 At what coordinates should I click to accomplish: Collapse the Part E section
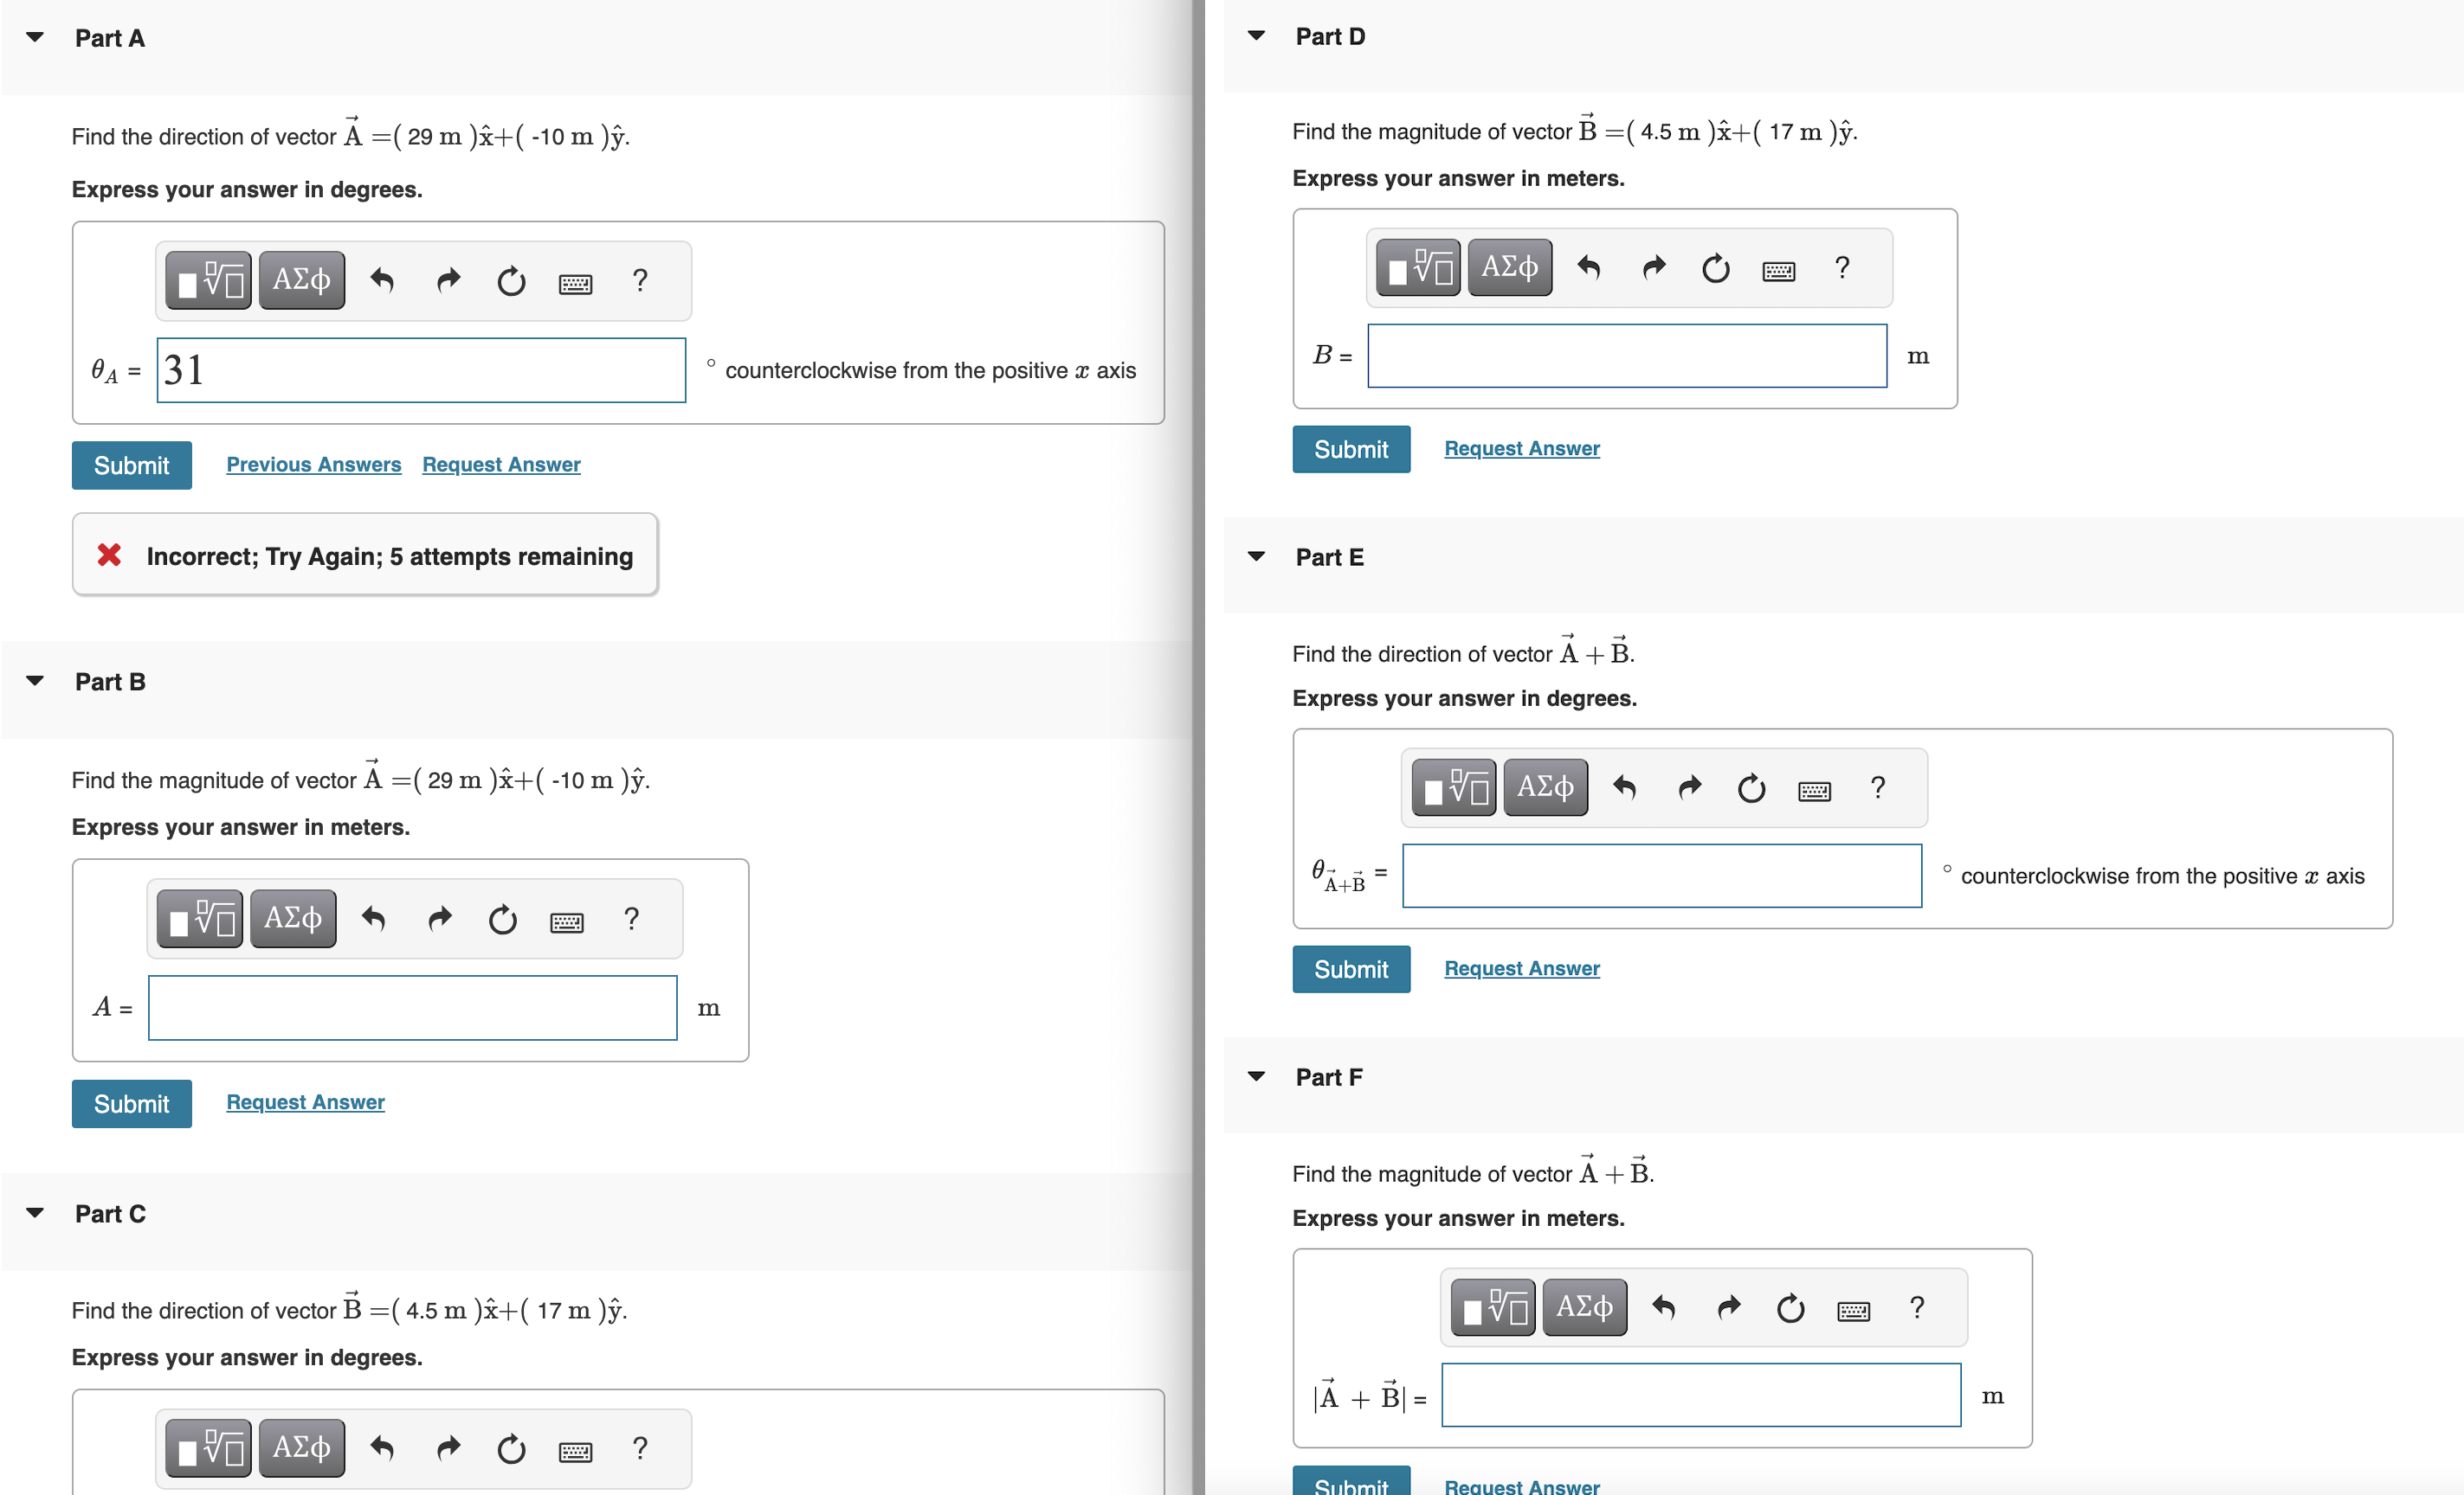(1257, 556)
